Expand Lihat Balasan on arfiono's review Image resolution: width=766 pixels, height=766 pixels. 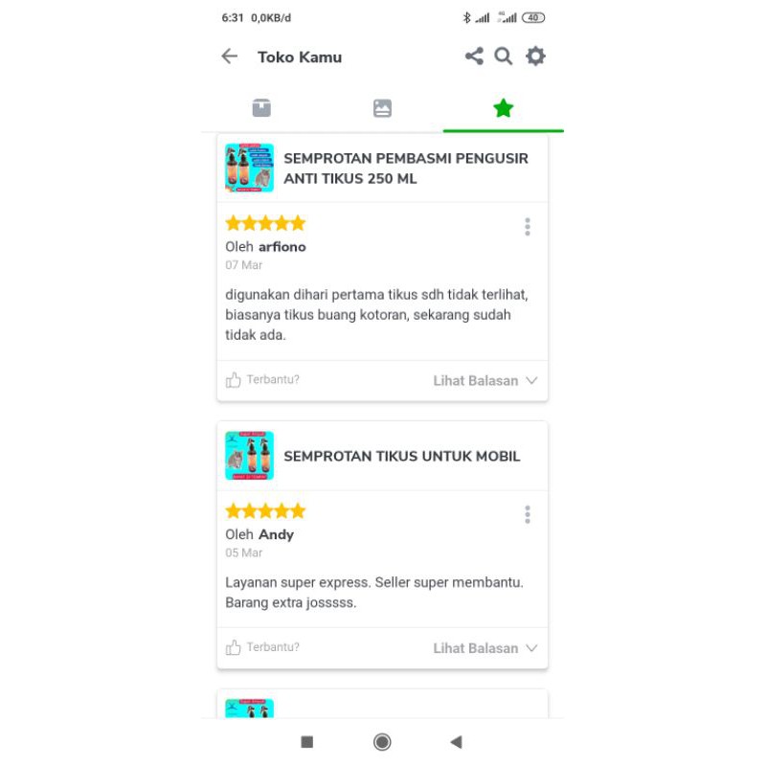point(485,380)
